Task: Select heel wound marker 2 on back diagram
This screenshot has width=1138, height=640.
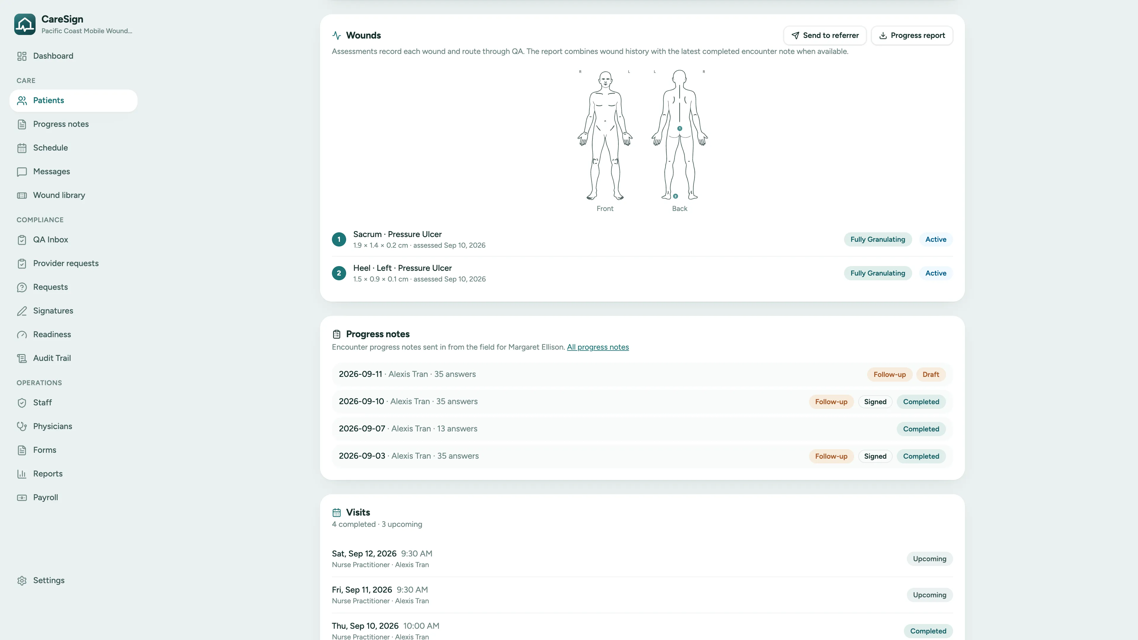Action: coord(675,196)
